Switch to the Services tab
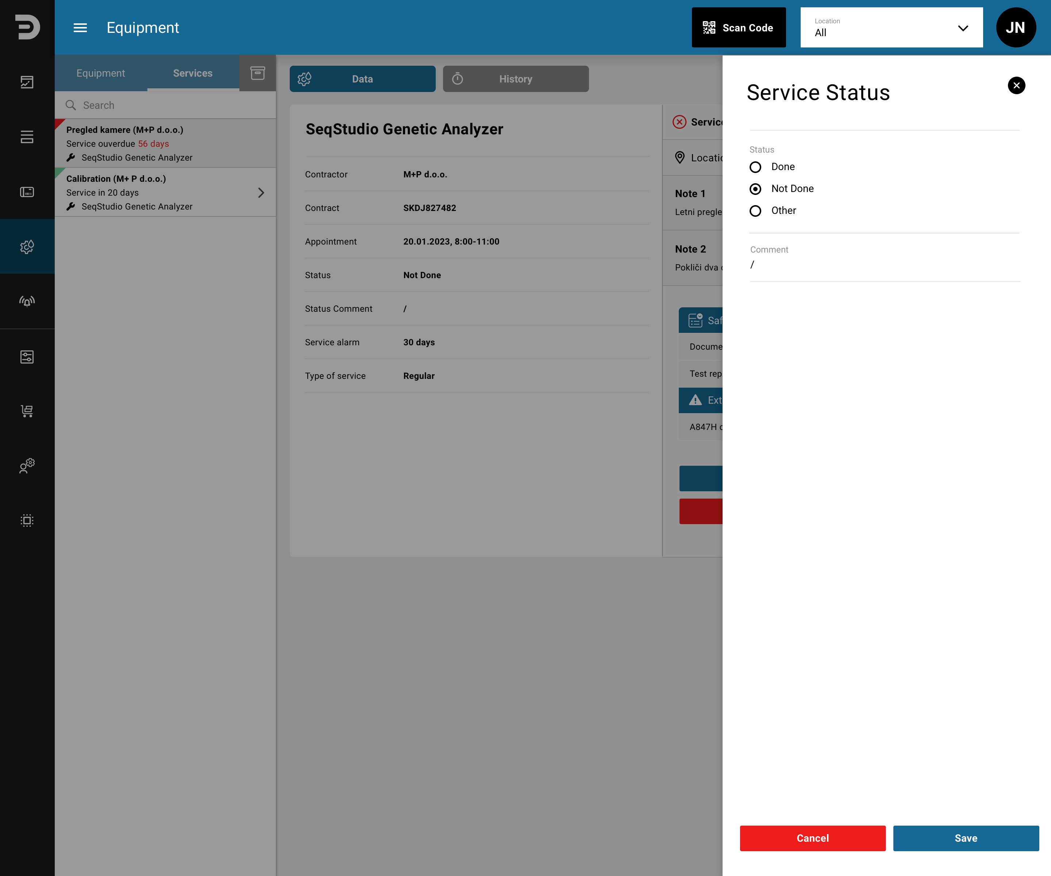The image size is (1051, 876). [193, 73]
